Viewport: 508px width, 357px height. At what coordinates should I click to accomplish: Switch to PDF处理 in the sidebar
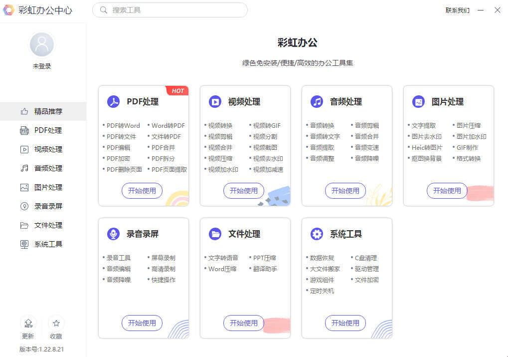[x=43, y=130]
